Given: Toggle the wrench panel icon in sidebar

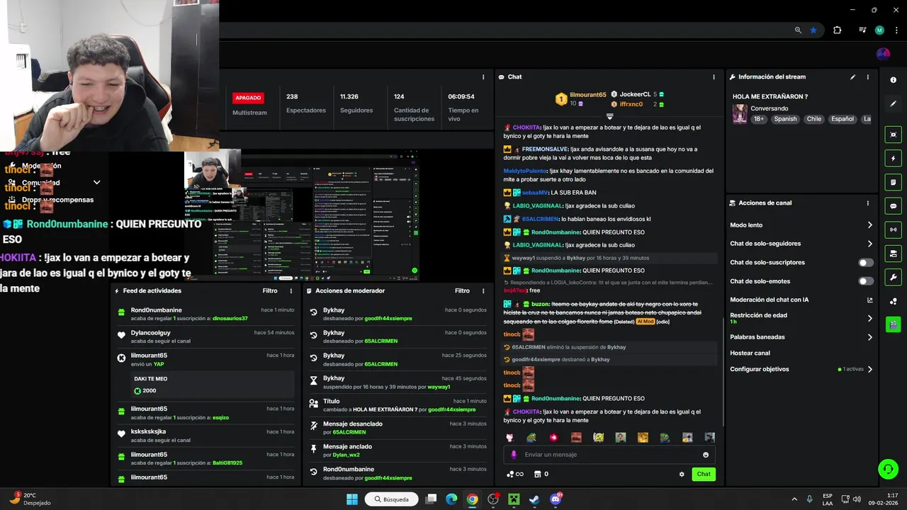Looking at the screenshot, I should pyautogui.click(x=893, y=277).
